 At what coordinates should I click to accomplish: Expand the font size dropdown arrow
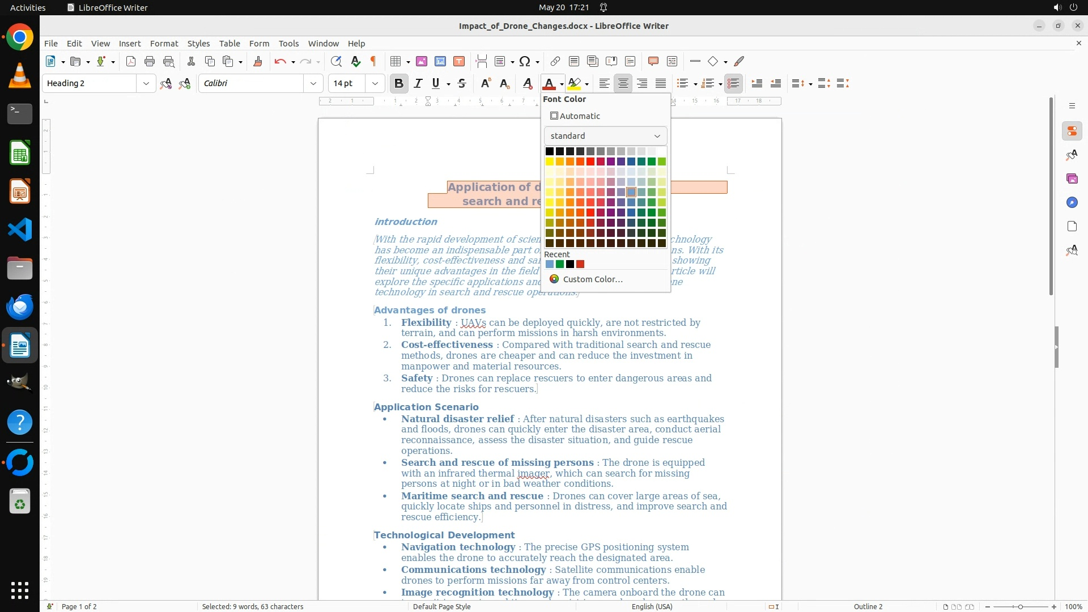coord(375,83)
